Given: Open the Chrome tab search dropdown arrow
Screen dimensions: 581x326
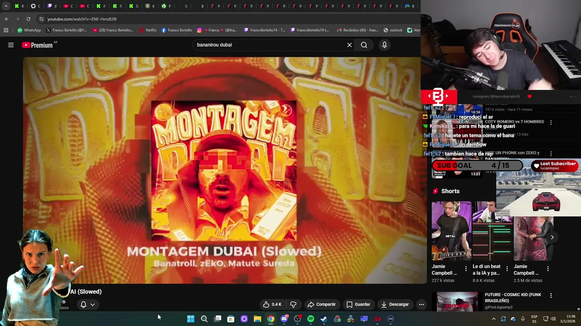Looking at the screenshot, I should click(6, 6).
